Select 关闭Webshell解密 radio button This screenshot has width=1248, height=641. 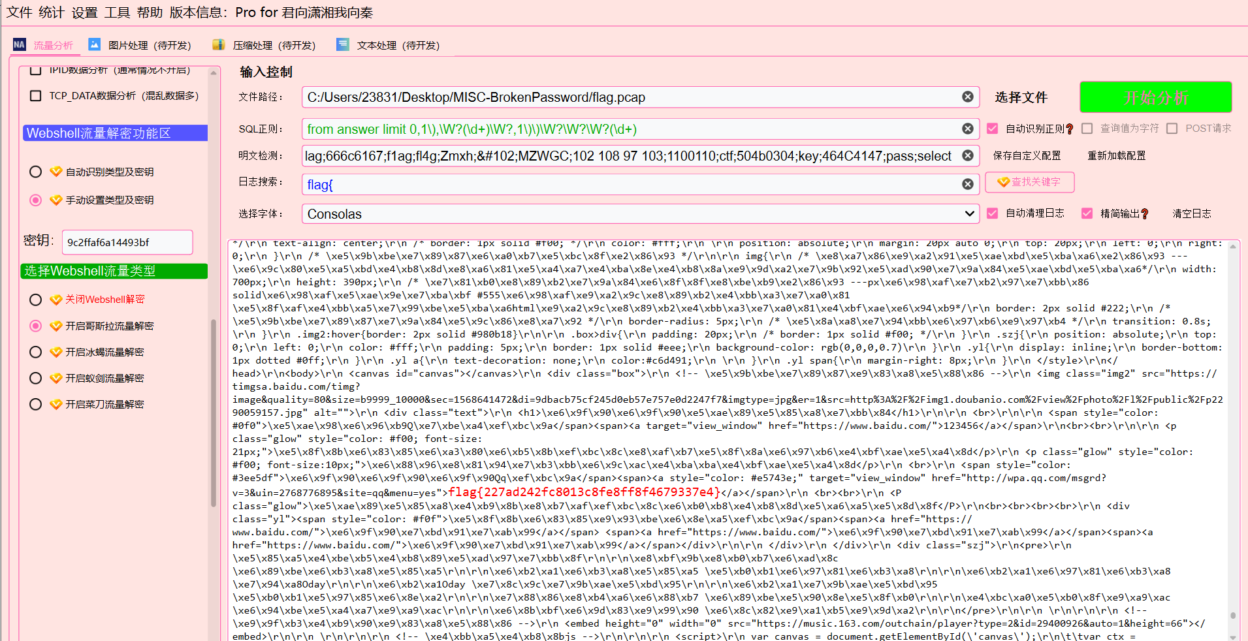click(36, 300)
